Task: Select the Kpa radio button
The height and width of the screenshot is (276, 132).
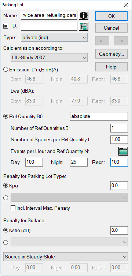Action: point(5,186)
